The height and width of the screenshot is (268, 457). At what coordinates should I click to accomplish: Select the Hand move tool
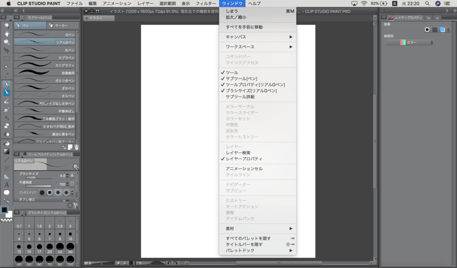point(7,34)
